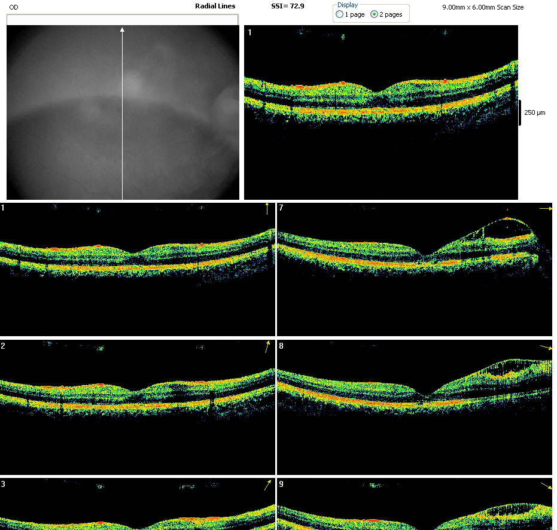
Task: Click the blank field above the fundus image
Action: coord(123,20)
